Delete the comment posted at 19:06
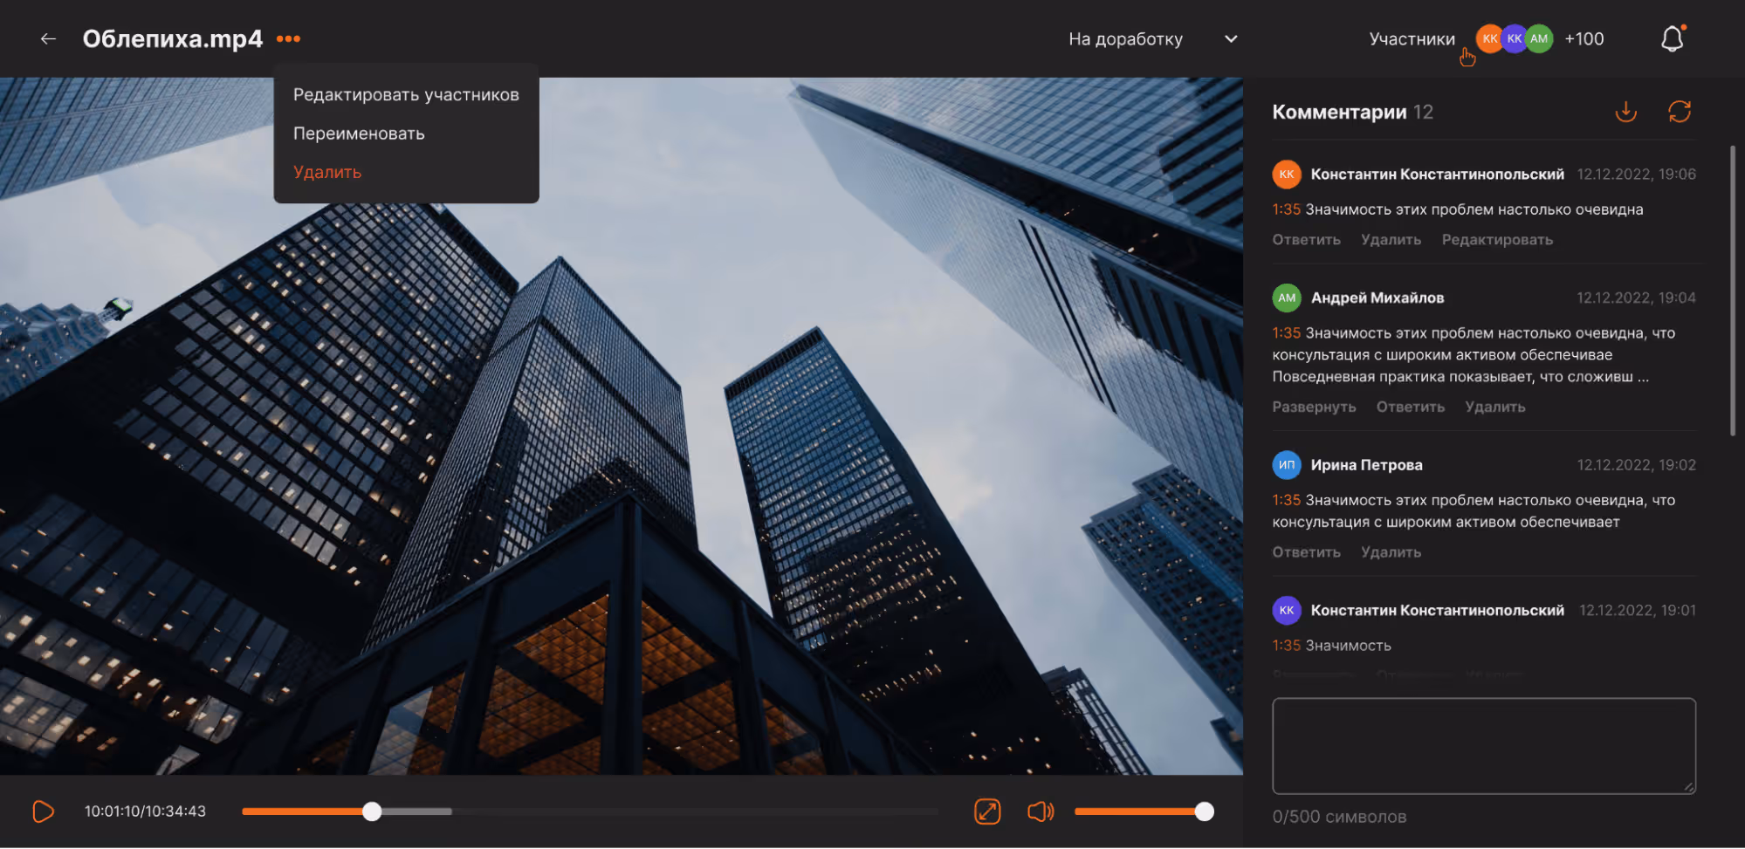 [x=1391, y=240]
